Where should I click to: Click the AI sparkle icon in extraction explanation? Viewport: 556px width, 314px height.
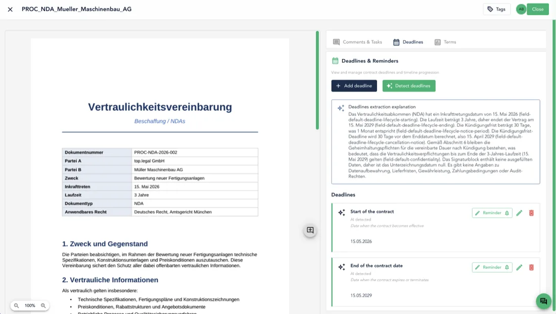[341, 108]
